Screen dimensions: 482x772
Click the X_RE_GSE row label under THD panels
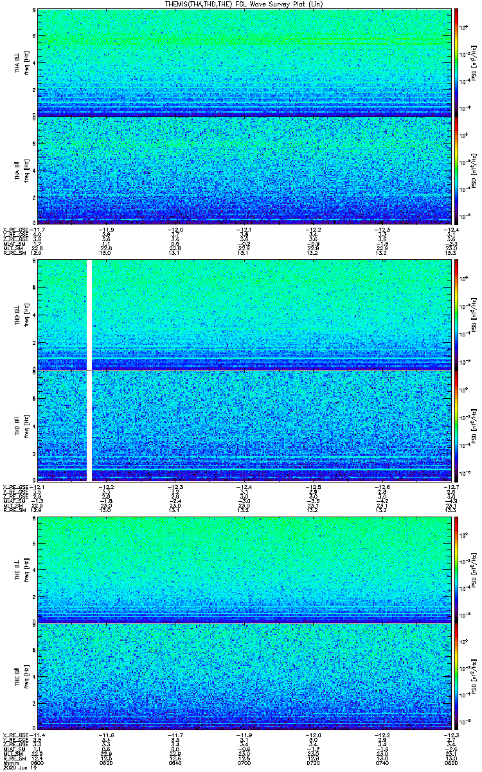pos(15,486)
